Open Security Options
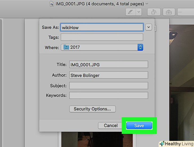Viewport: 194px width, 147px height. pyautogui.click(x=92, y=109)
